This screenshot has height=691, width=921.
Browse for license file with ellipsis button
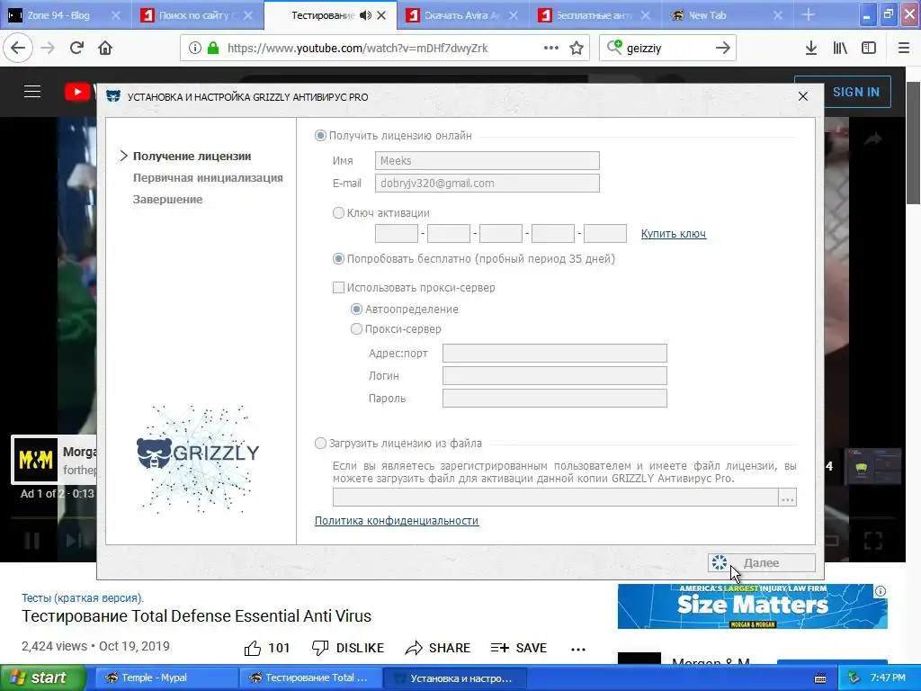click(788, 497)
